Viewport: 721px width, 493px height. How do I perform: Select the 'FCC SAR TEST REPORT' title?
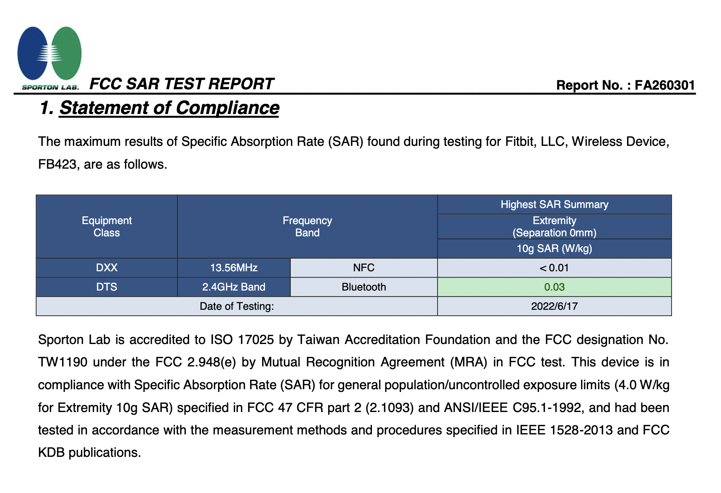(181, 84)
